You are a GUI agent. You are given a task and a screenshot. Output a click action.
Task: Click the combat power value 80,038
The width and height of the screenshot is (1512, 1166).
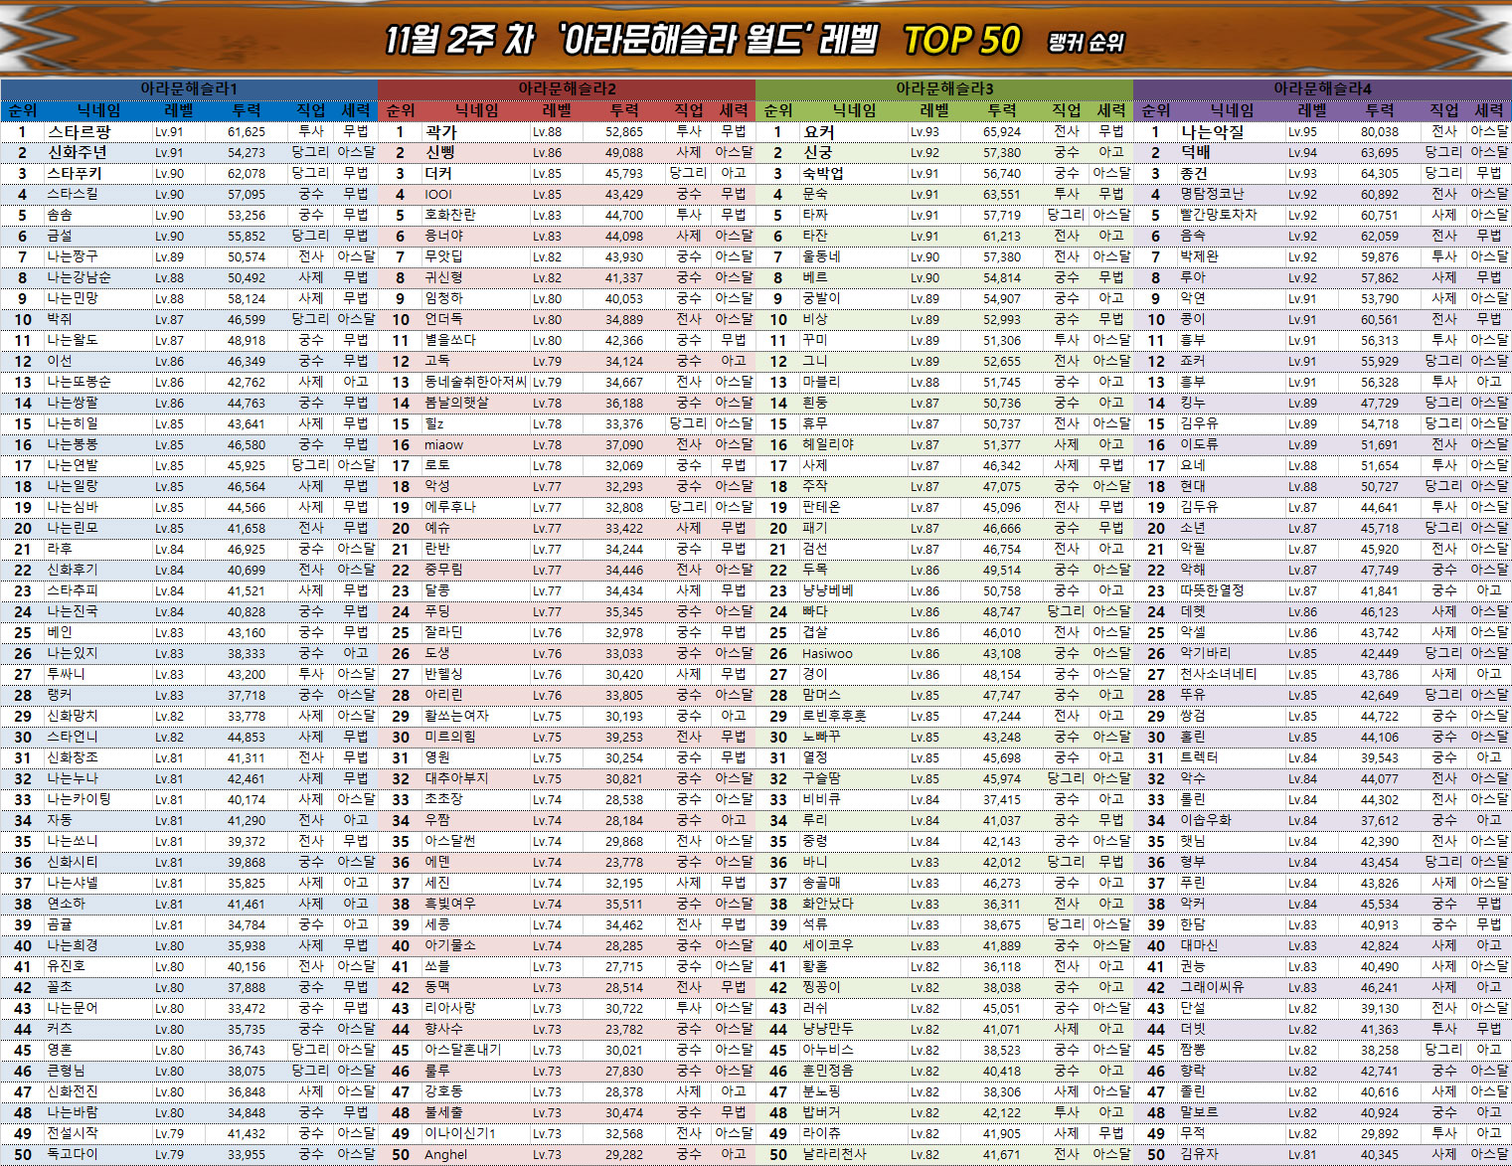(x=1380, y=131)
